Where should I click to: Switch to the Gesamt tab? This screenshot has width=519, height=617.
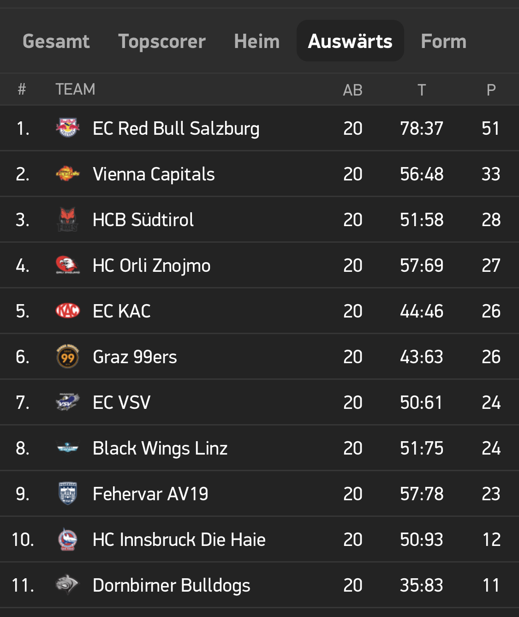tap(56, 42)
